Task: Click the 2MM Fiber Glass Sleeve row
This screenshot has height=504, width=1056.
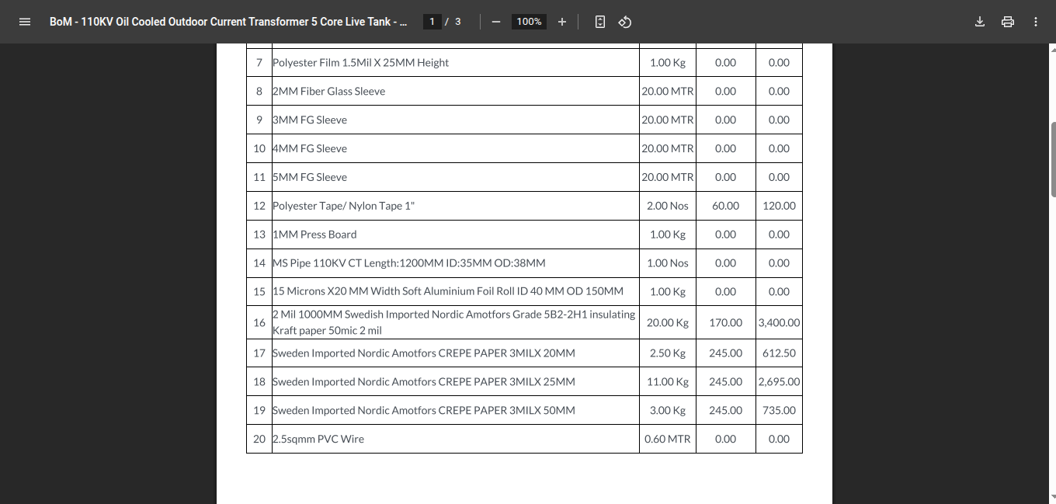Action: 328,92
